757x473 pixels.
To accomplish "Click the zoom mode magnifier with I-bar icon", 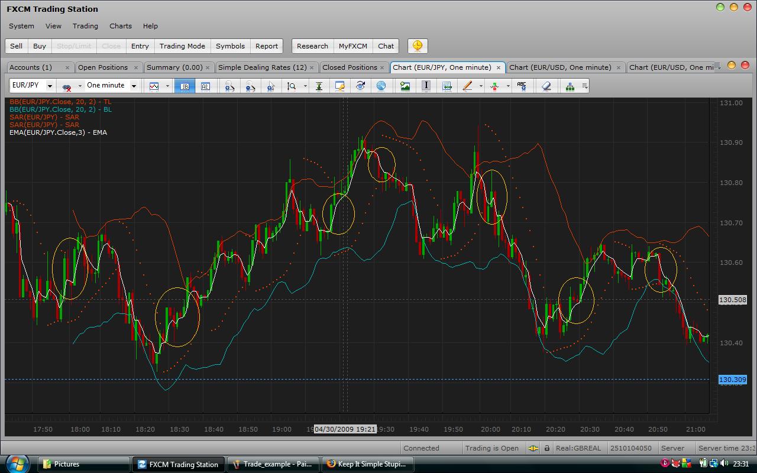I will click(292, 86).
